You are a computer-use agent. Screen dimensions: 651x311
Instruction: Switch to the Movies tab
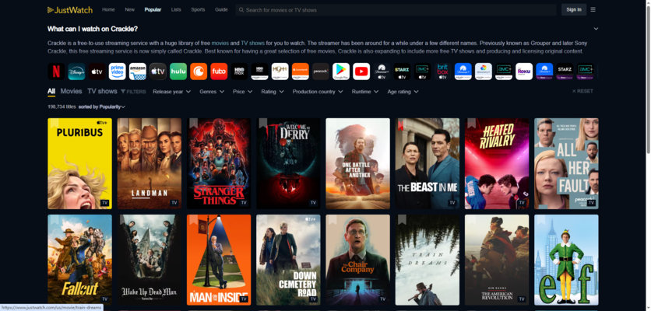[71, 91]
